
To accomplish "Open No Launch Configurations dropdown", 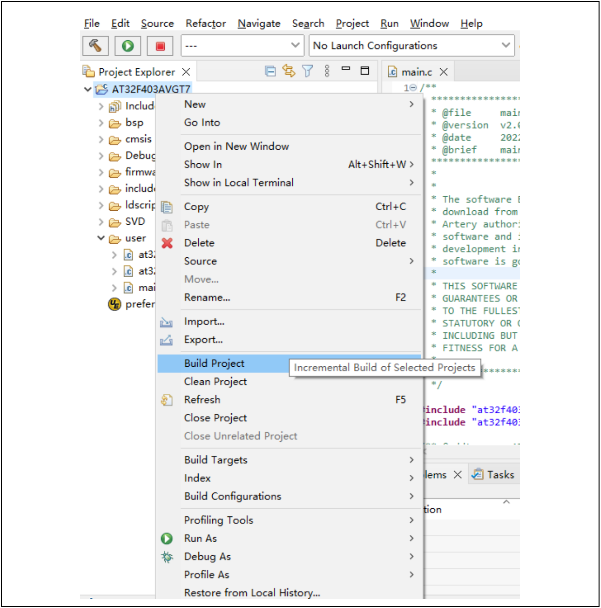I will (x=411, y=46).
